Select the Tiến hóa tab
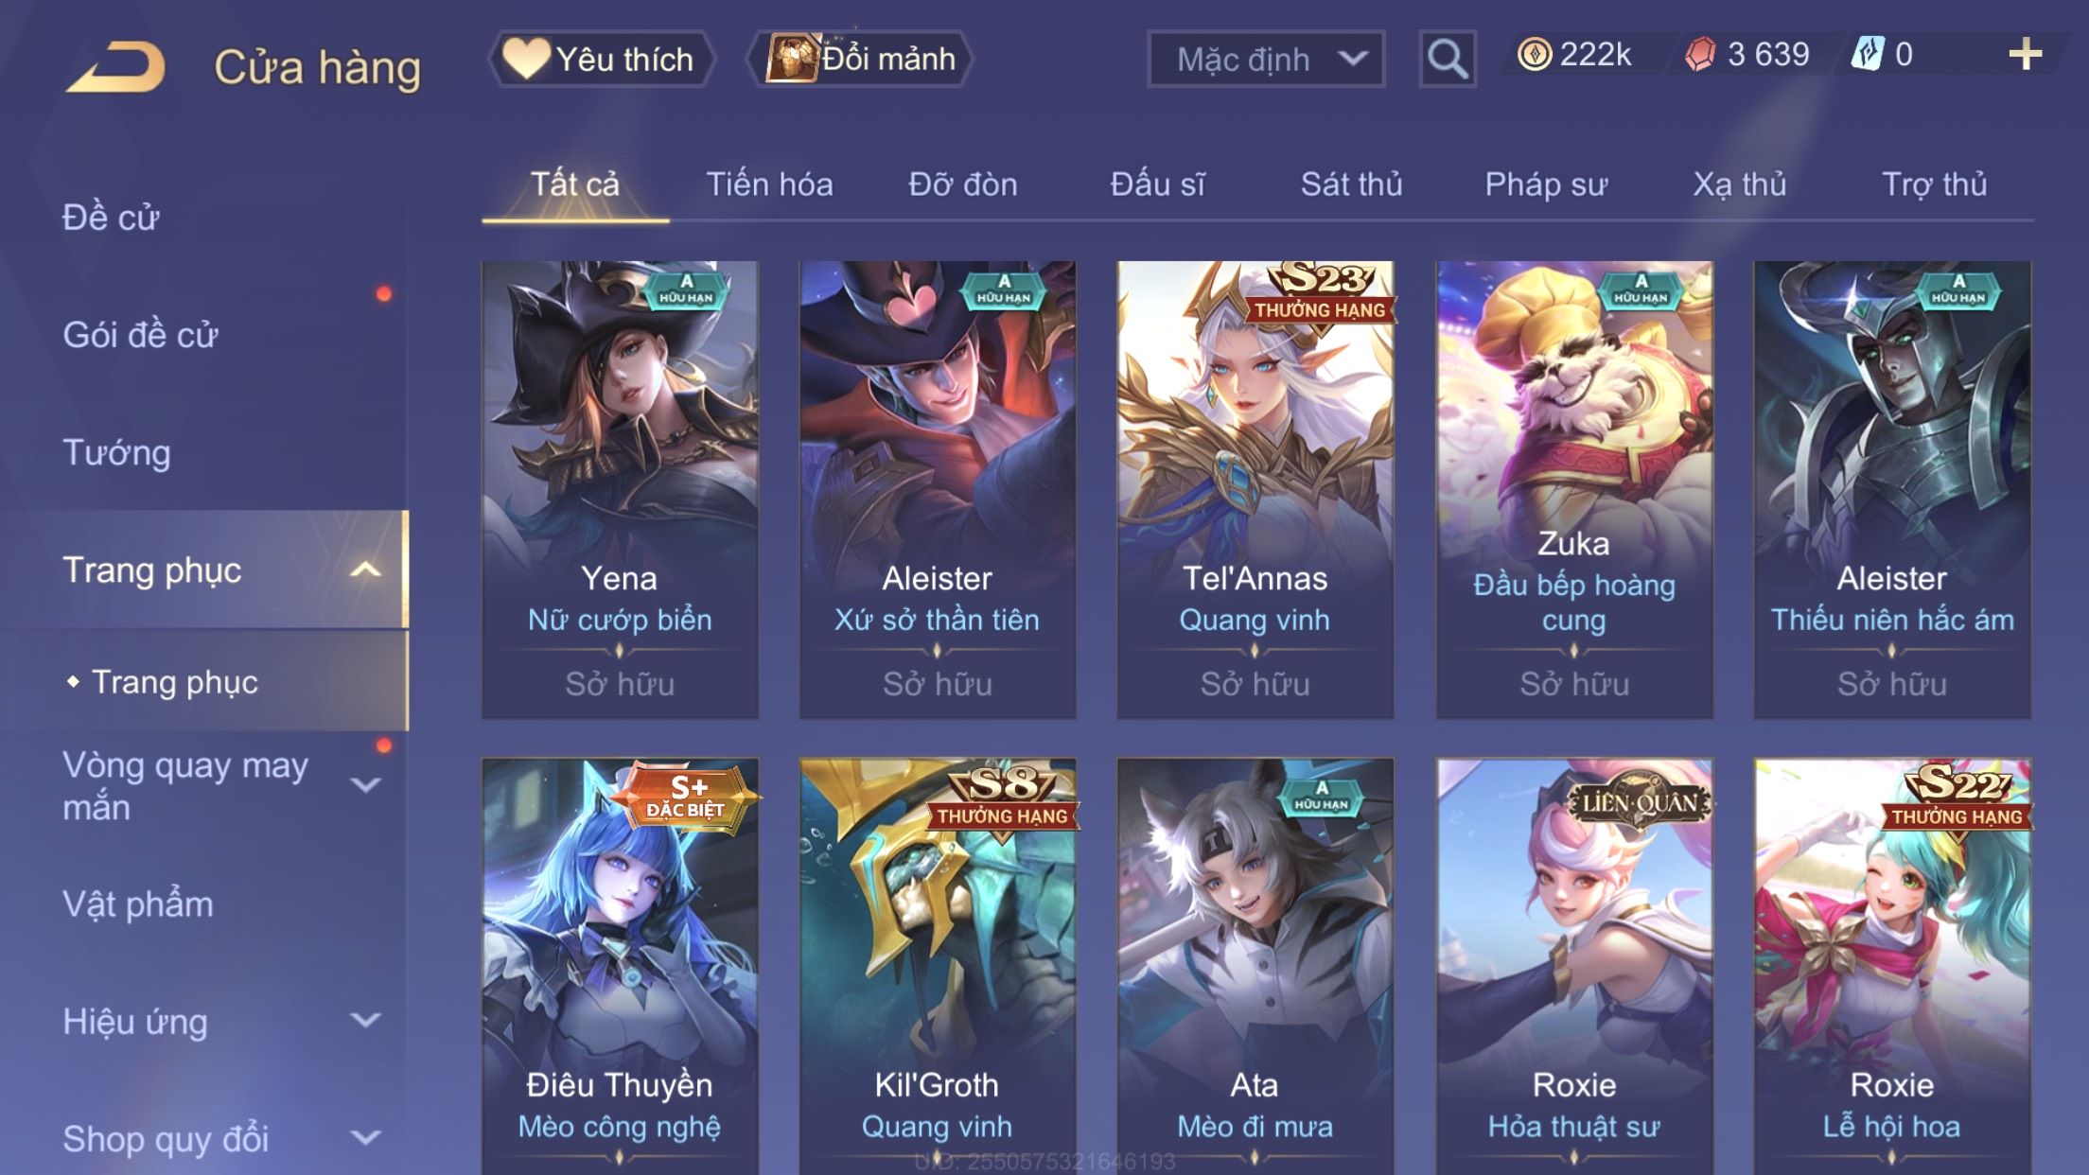The image size is (2089, 1175). pos(769,184)
